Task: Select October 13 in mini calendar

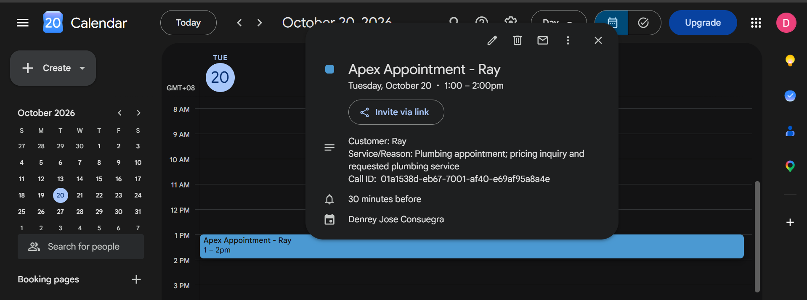Action: (61, 179)
